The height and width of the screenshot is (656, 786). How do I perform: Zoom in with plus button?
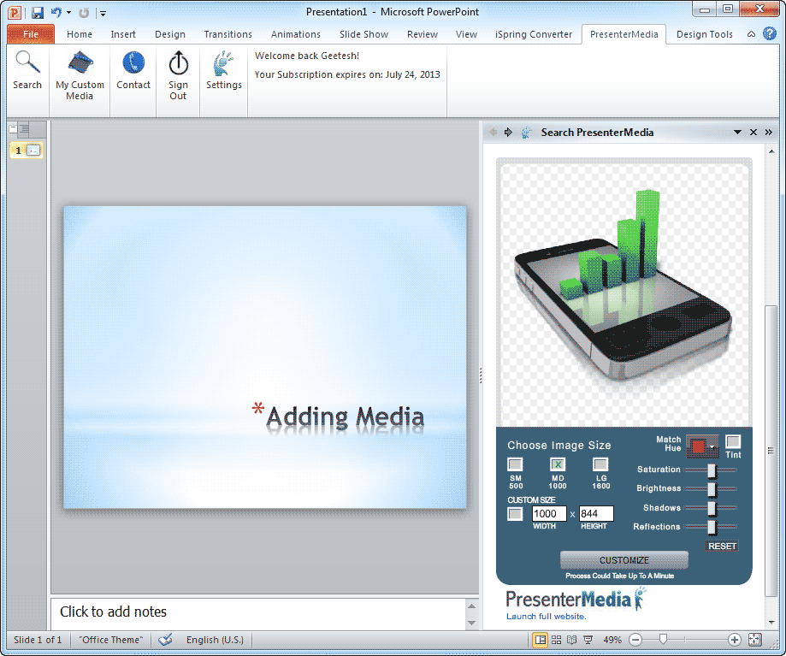point(734,640)
